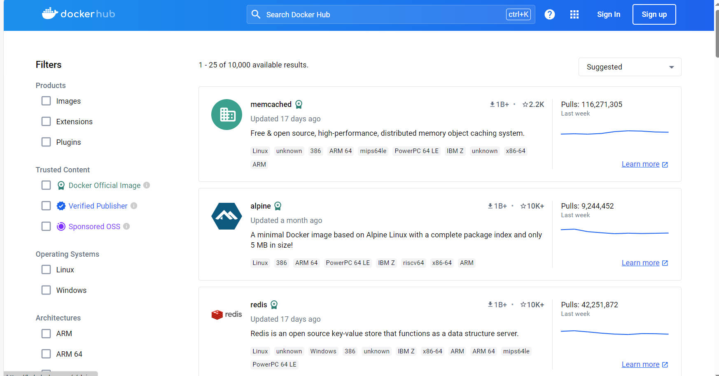
Task: Click the Windows tag on redis
Action: click(x=323, y=351)
